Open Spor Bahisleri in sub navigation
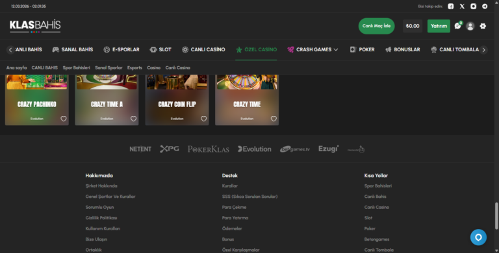 [x=77, y=67]
